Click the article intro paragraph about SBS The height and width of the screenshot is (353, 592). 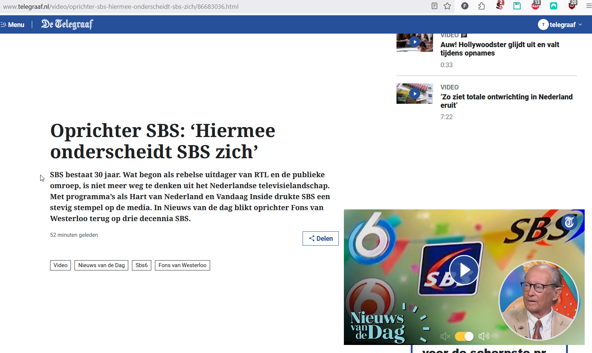click(190, 197)
